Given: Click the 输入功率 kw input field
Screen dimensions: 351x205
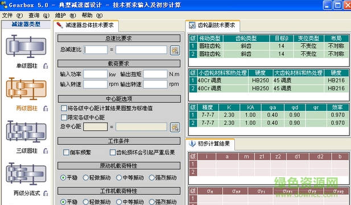Looking at the screenshot, I should click(x=96, y=74).
